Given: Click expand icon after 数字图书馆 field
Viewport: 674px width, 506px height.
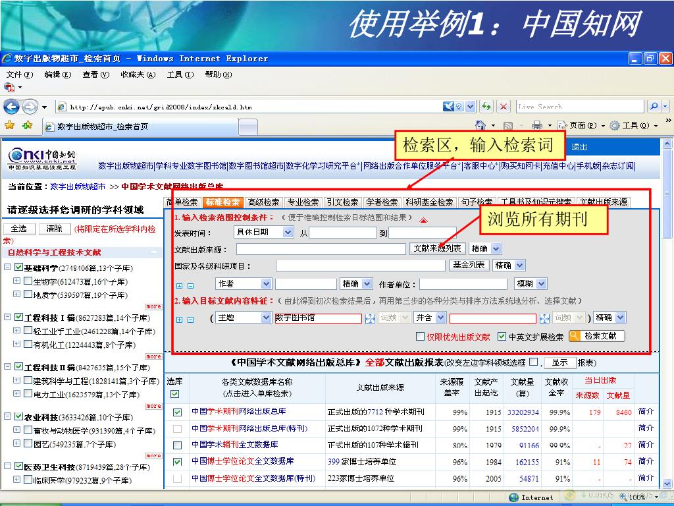Looking at the screenshot, I should [370, 318].
